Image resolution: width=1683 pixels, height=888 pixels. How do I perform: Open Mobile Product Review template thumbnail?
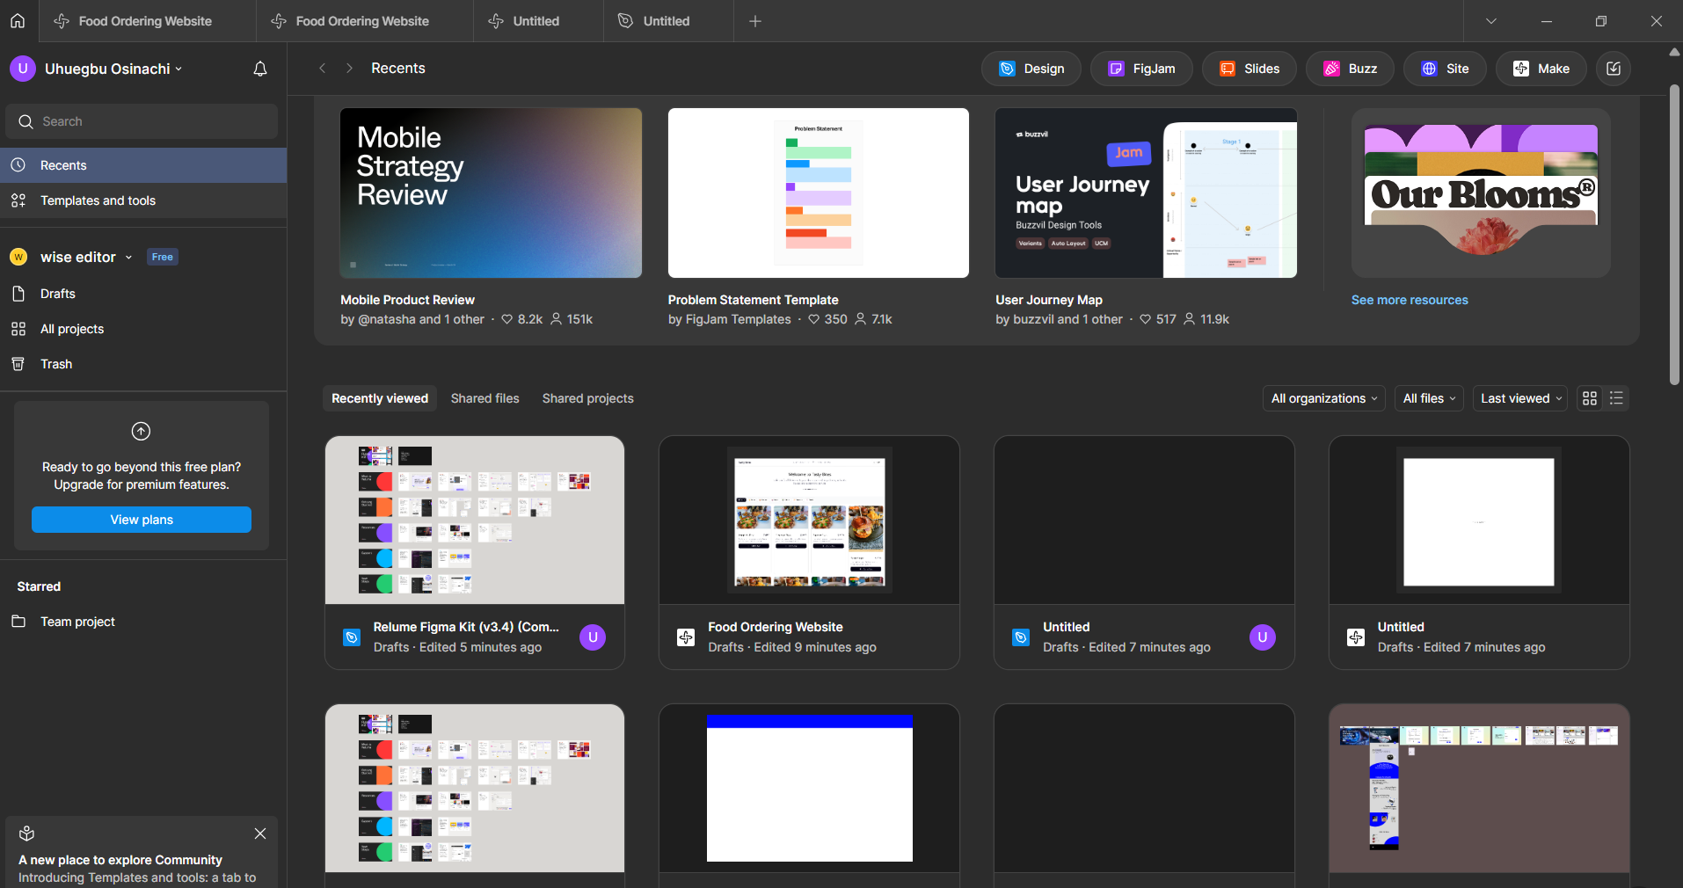[x=491, y=193]
